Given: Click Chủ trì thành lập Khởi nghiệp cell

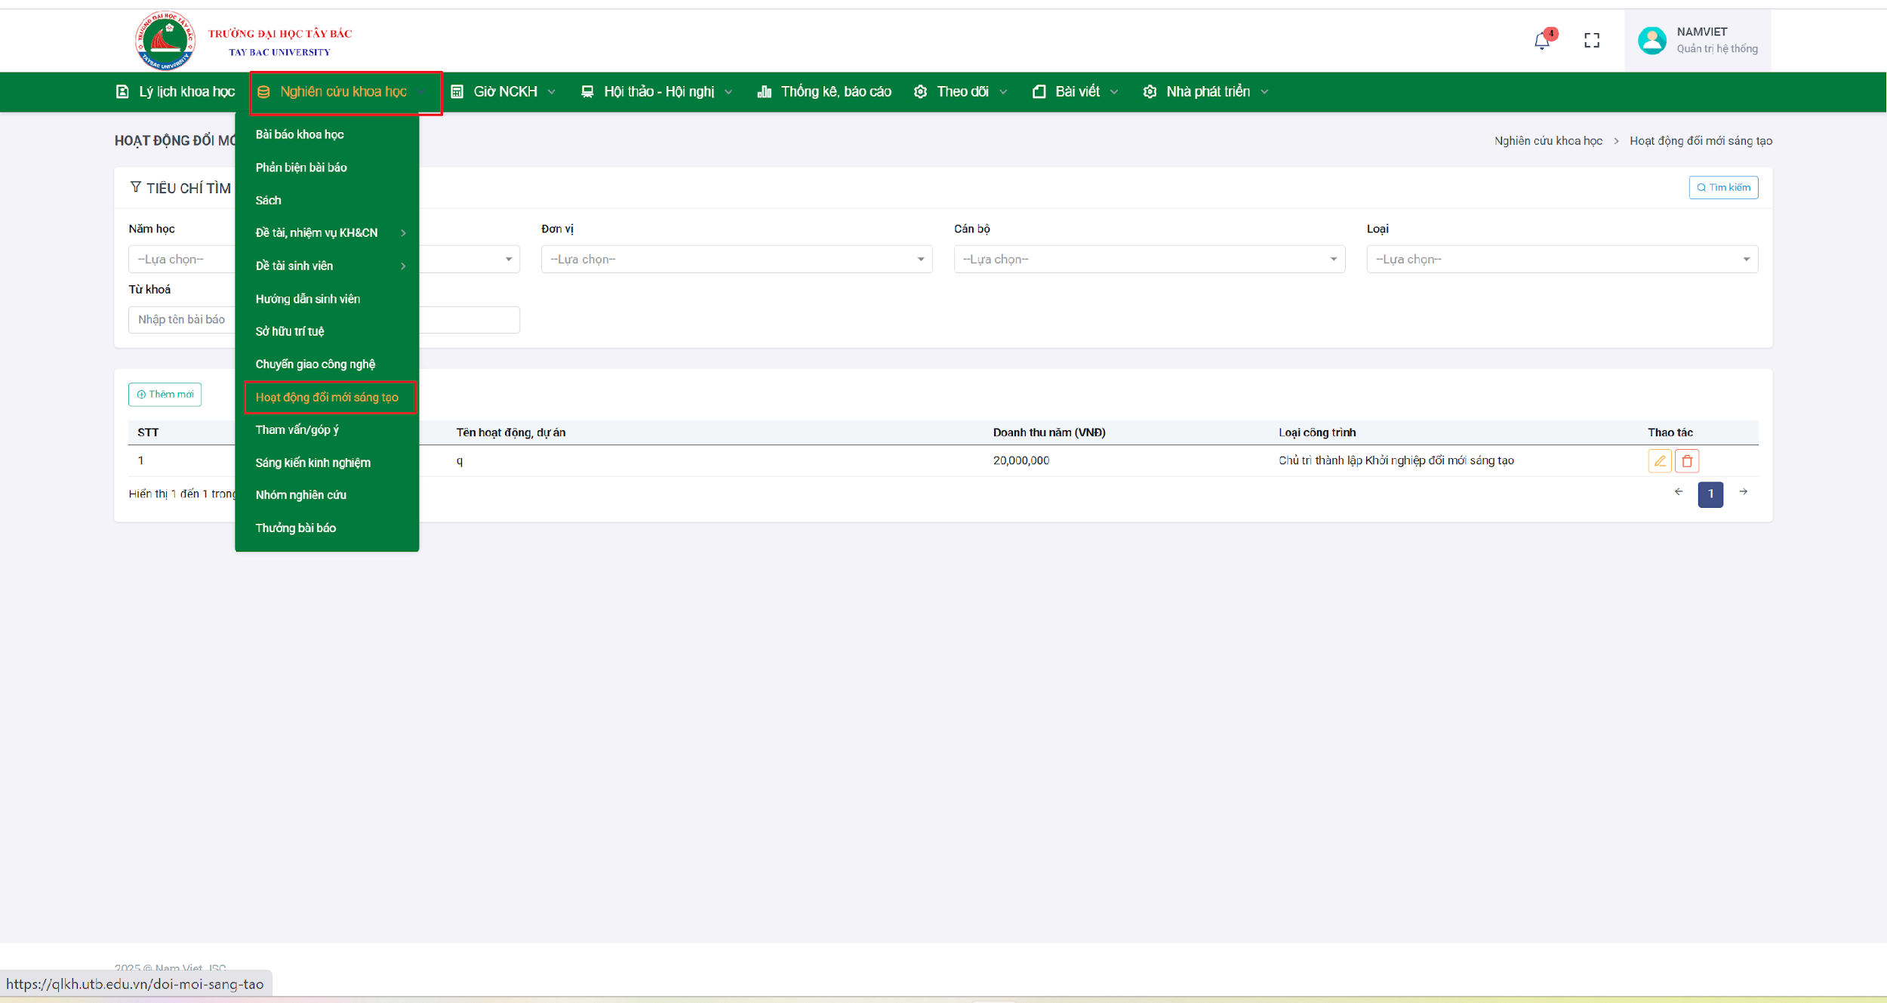Looking at the screenshot, I should pyautogui.click(x=1396, y=460).
